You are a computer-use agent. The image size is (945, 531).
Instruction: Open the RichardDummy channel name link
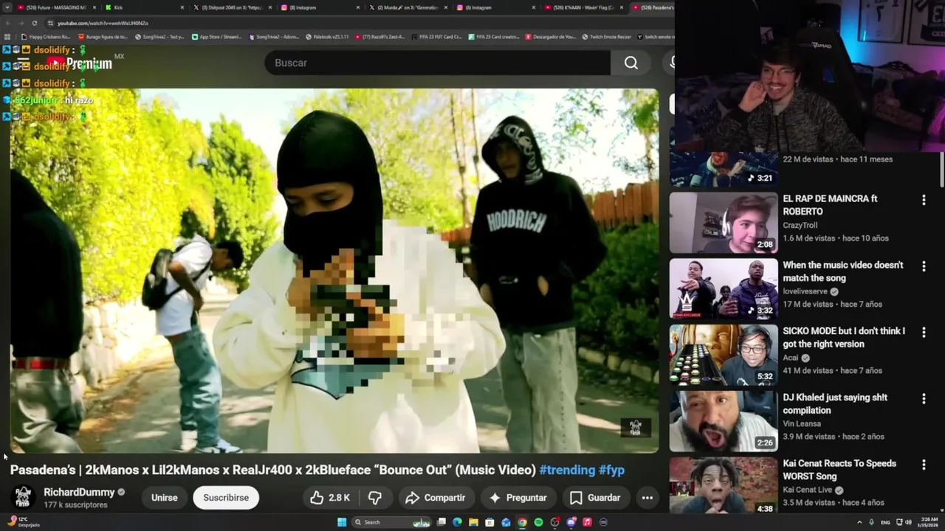click(79, 492)
